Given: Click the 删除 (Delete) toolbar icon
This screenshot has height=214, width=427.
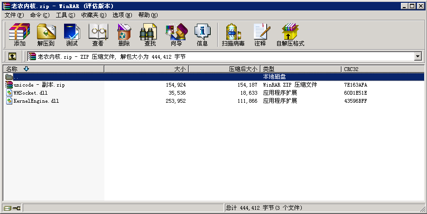Looking at the screenshot, I should tap(124, 35).
